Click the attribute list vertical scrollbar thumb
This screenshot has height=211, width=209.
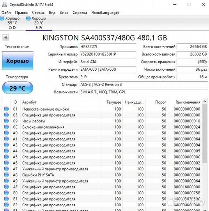click(x=205, y=133)
